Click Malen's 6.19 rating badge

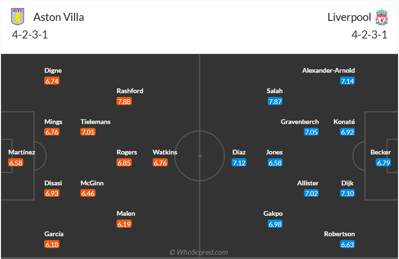(124, 224)
